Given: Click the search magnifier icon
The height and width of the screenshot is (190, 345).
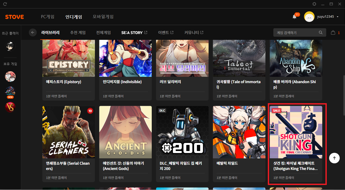Looking at the screenshot, I should click(x=321, y=33).
